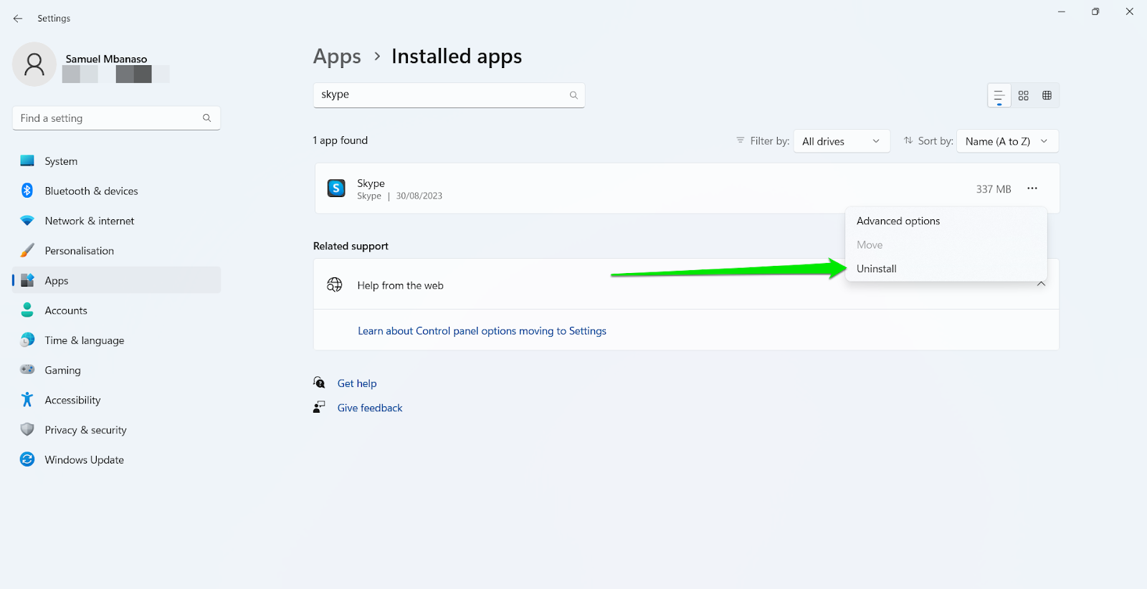Image resolution: width=1147 pixels, height=589 pixels.
Task: Open Learn about Control panel options link
Action: click(482, 331)
